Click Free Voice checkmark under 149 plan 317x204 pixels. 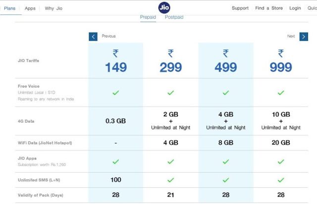[x=115, y=93]
